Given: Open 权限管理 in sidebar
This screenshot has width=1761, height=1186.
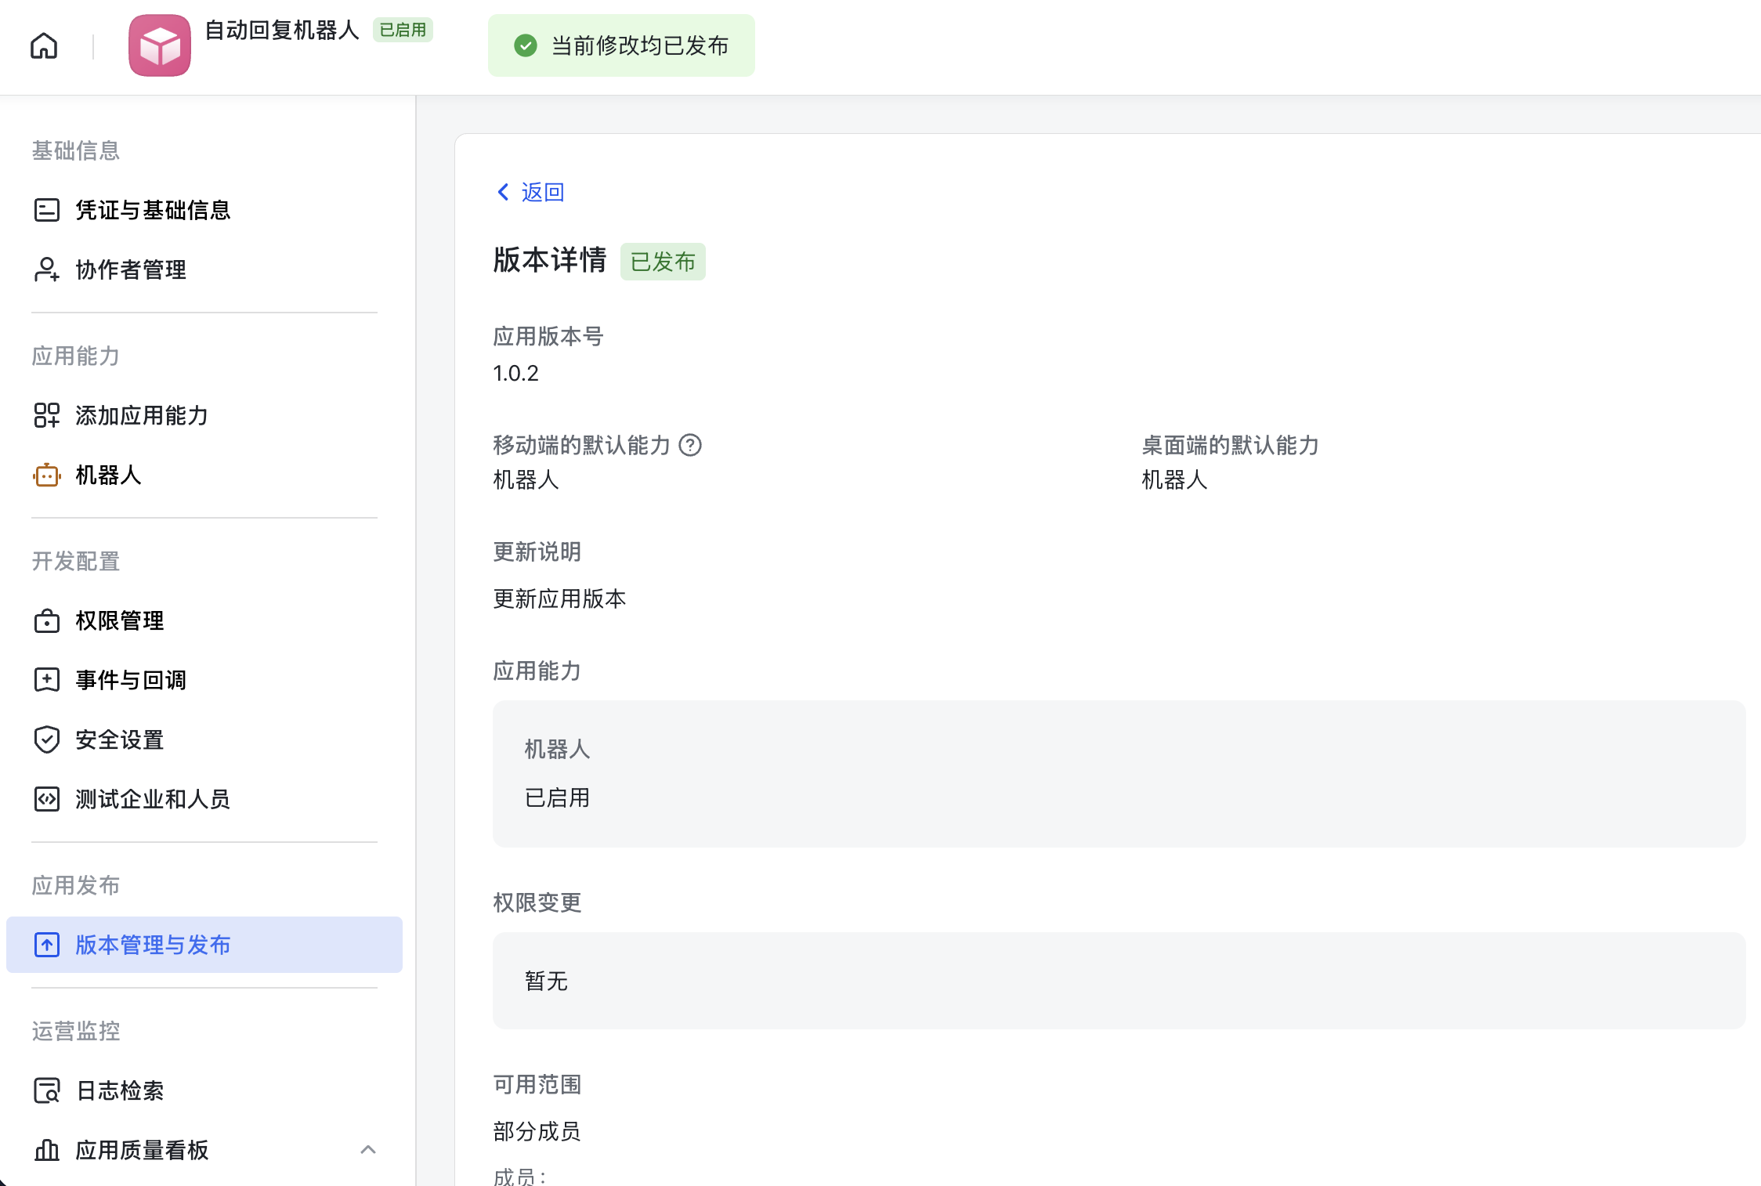Looking at the screenshot, I should coord(204,620).
